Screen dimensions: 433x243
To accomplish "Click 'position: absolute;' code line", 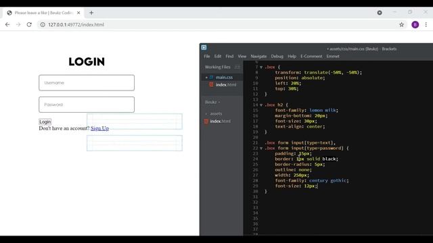I will [300, 78].
